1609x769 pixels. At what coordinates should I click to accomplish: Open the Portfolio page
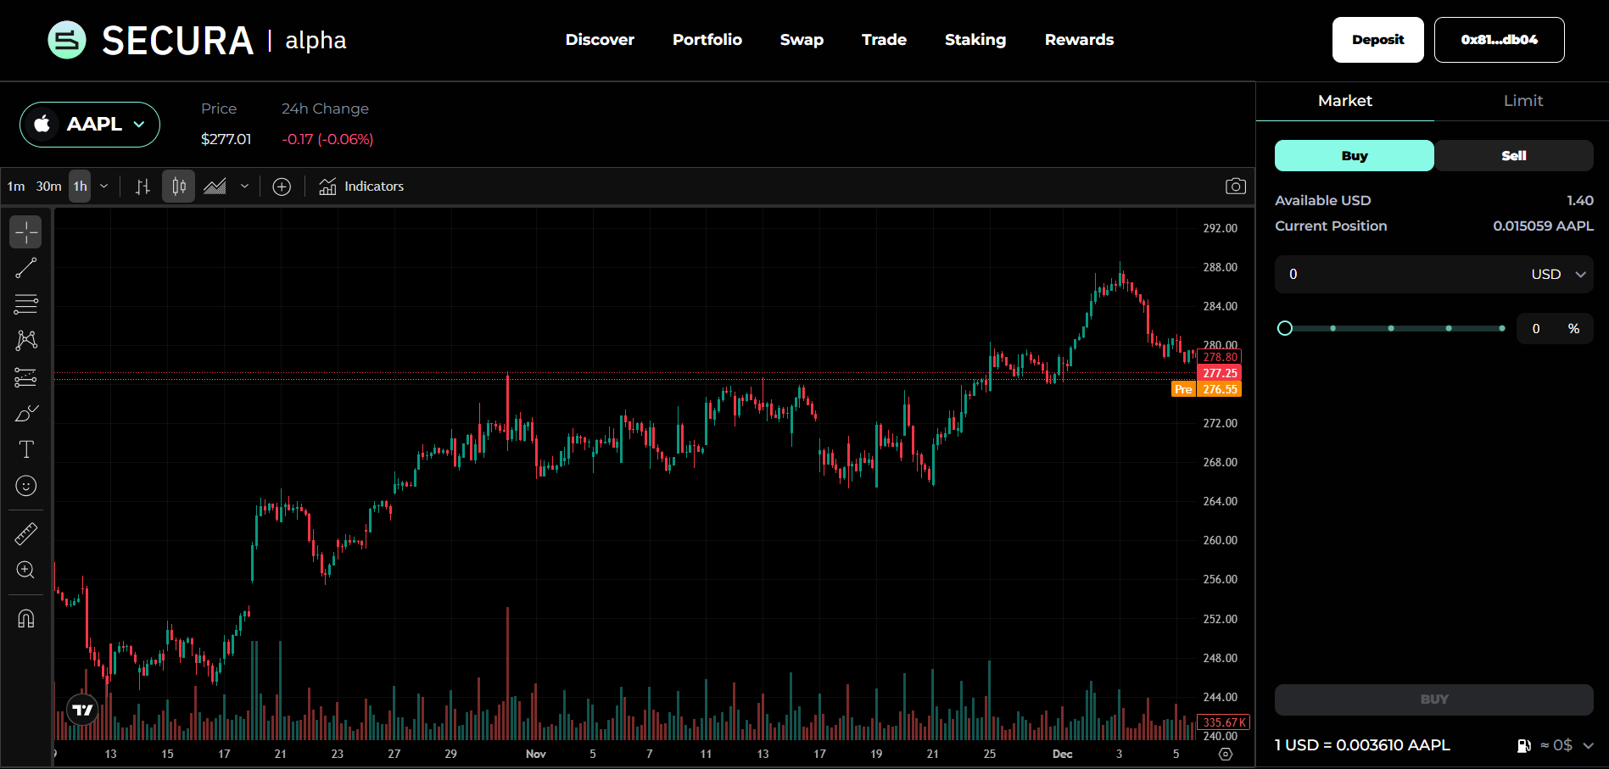click(707, 40)
